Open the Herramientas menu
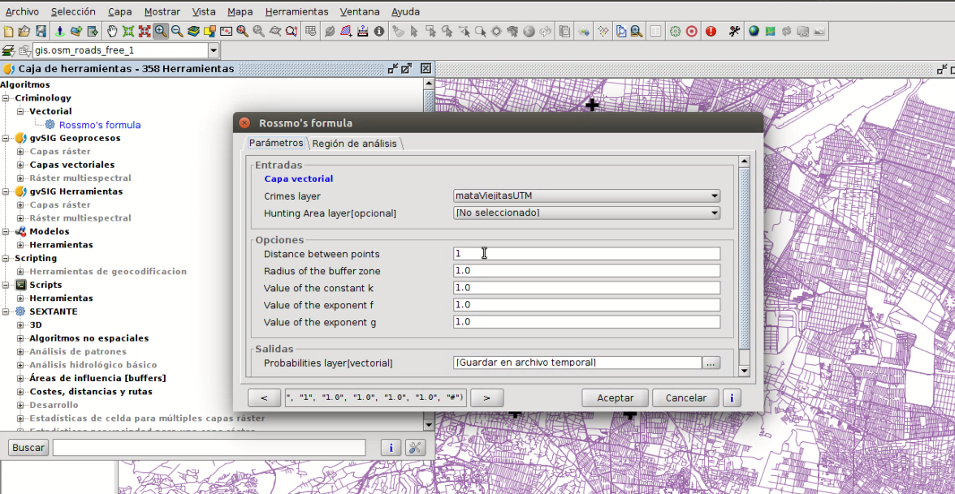Viewport: 955px width, 494px height. pos(296,11)
